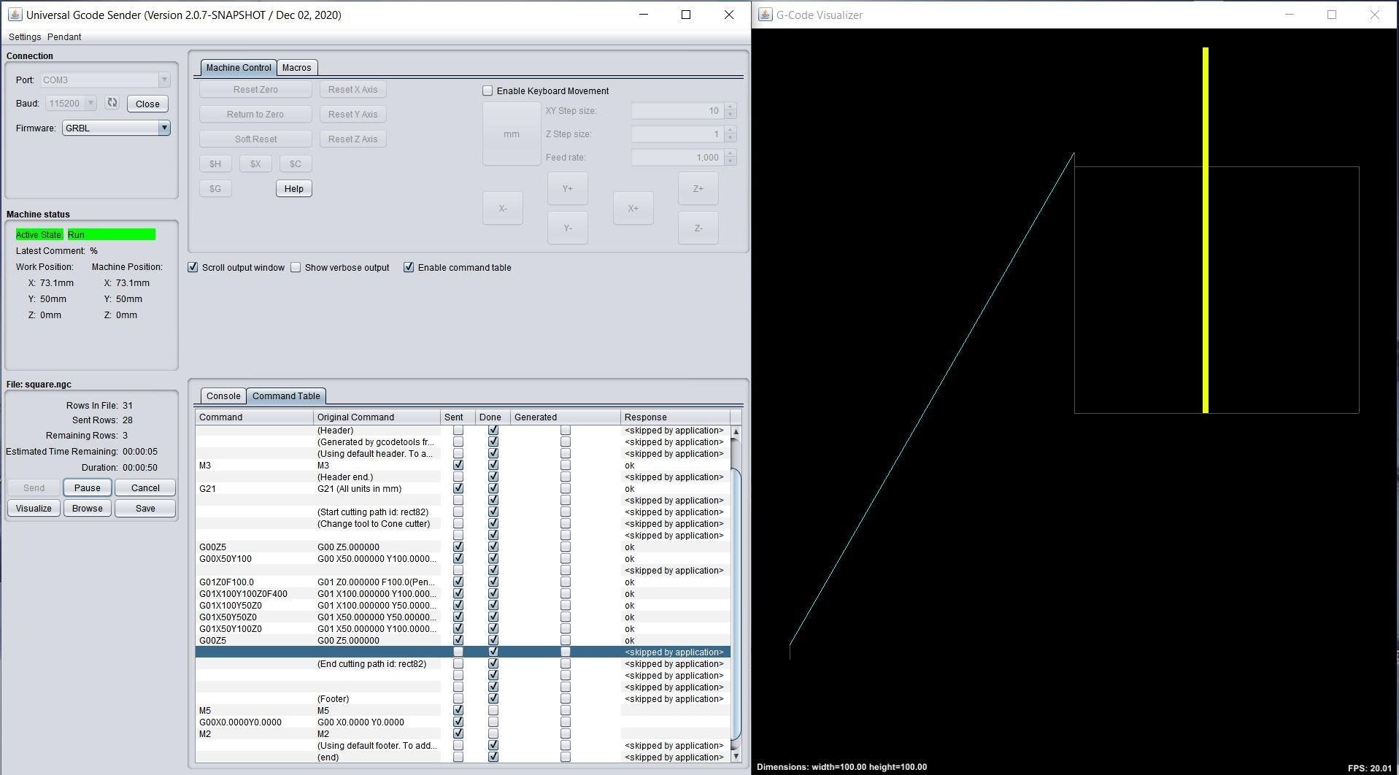Click the FPS readout in G-Code Visualizer
The image size is (1399, 775).
[x=1369, y=768]
